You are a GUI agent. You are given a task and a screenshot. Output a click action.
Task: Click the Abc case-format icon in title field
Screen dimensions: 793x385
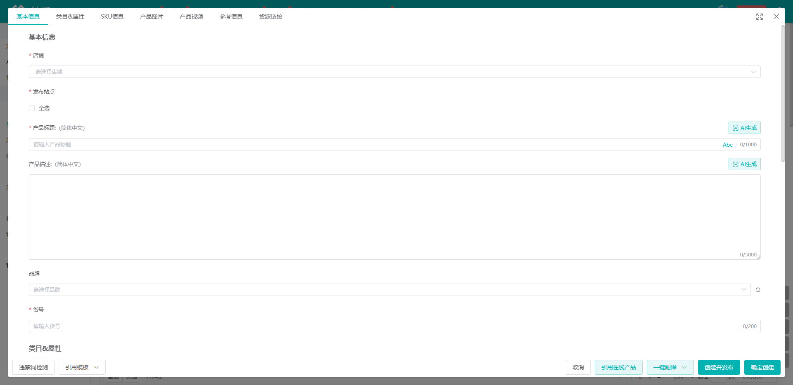[727, 145]
